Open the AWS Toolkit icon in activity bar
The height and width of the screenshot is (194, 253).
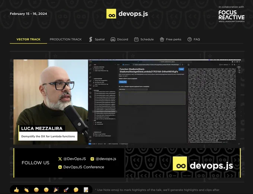pyautogui.click(x=90, y=89)
